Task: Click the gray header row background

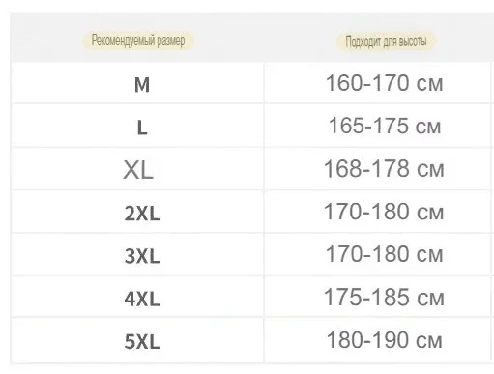Action: coord(251,38)
